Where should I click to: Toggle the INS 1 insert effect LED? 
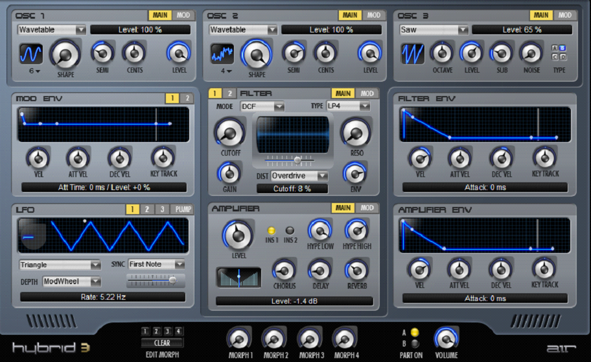[x=271, y=230]
